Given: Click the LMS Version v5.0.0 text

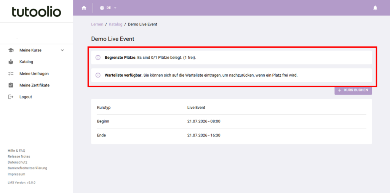Looking at the screenshot, I should (x=22, y=182).
